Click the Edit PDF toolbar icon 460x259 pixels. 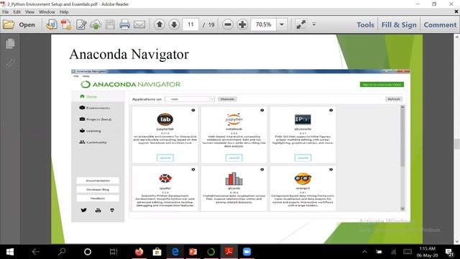pos(81,24)
